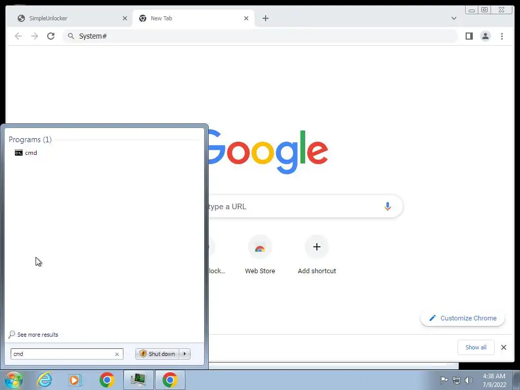Close the New Tab tab
Image resolution: width=520 pixels, height=390 pixels.
[246, 18]
